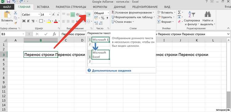Click the Wrap Text (Перенести текст) icon
This screenshot has height=112, width=231.
click(88, 14)
